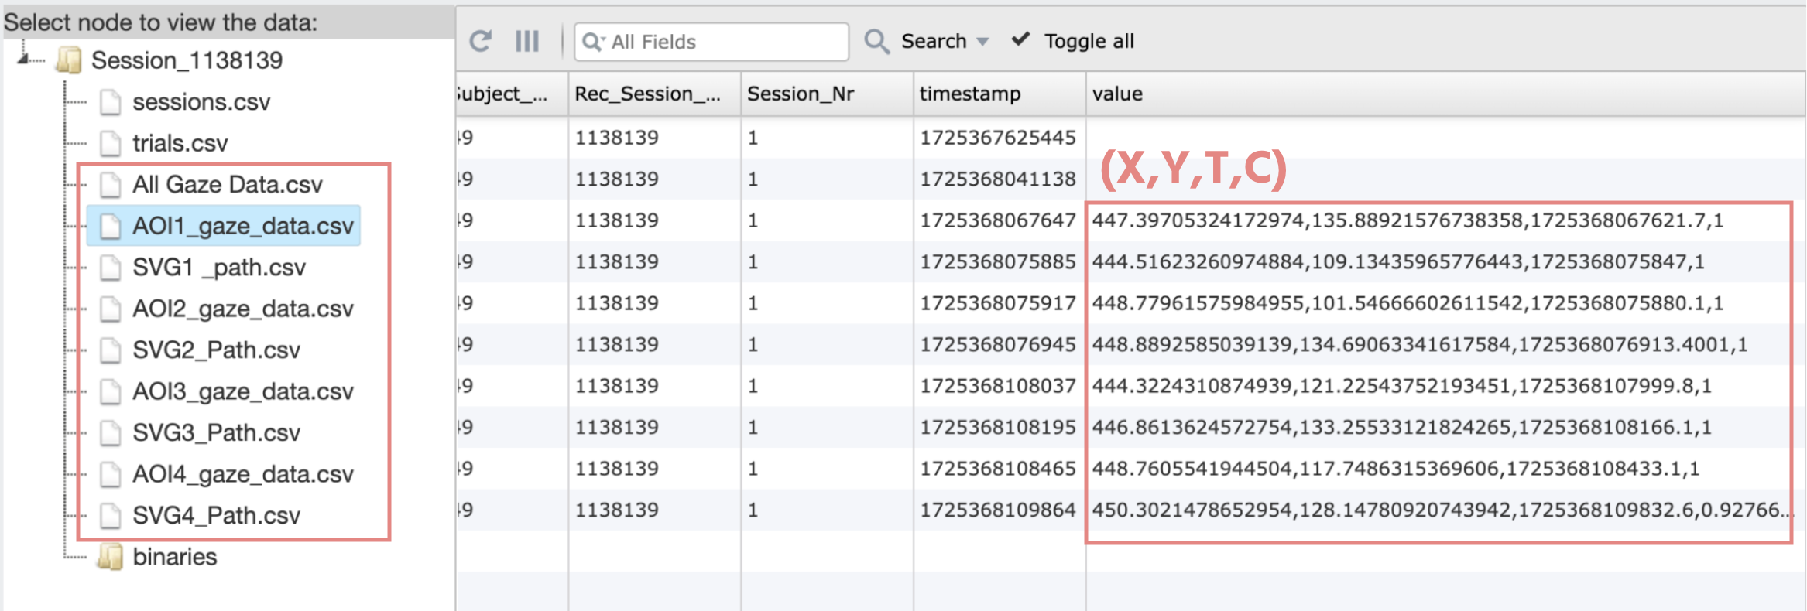Click timestamp cell 1725368075885
Screen dimensions: 1807x611
coord(998,262)
